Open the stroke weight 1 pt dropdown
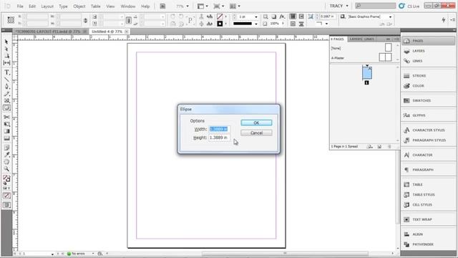This screenshot has width=458, height=258. click(x=256, y=17)
